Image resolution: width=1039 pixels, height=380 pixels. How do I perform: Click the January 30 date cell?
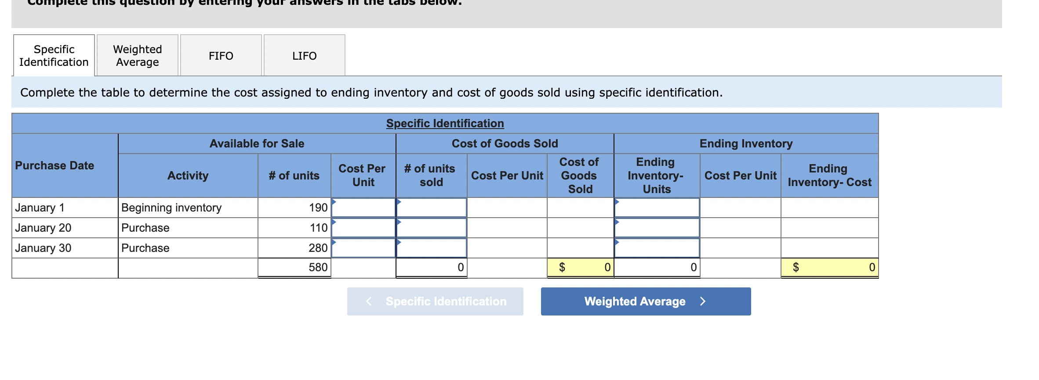point(65,248)
